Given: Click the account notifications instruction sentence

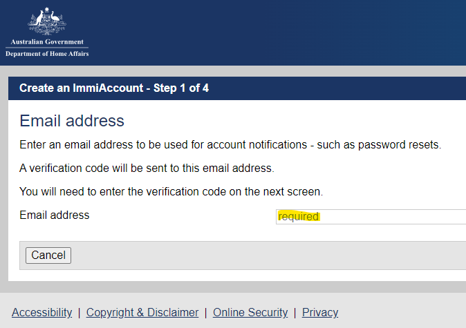Looking at the screenshot, I should pyautogui.click(x=230, y=145).
